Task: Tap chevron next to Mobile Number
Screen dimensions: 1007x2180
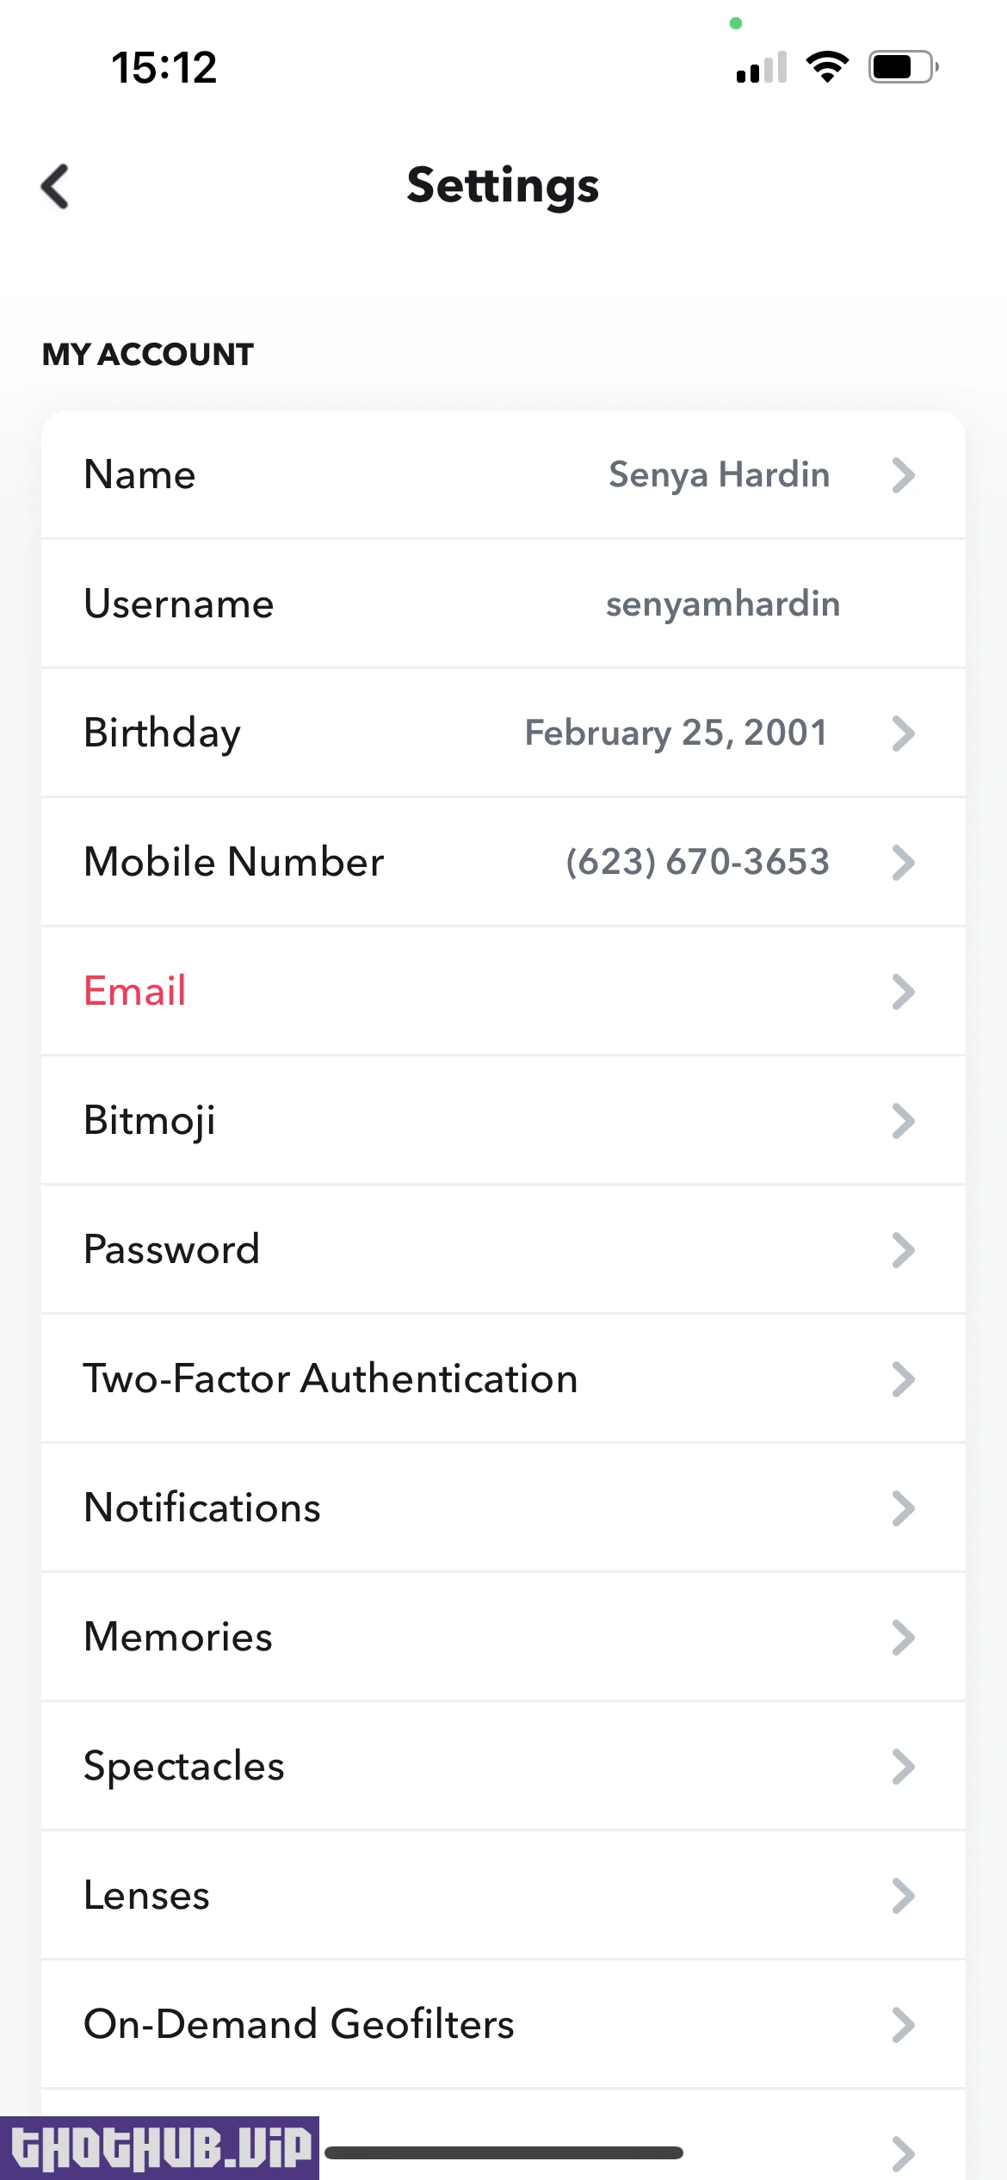Action: 903,863
